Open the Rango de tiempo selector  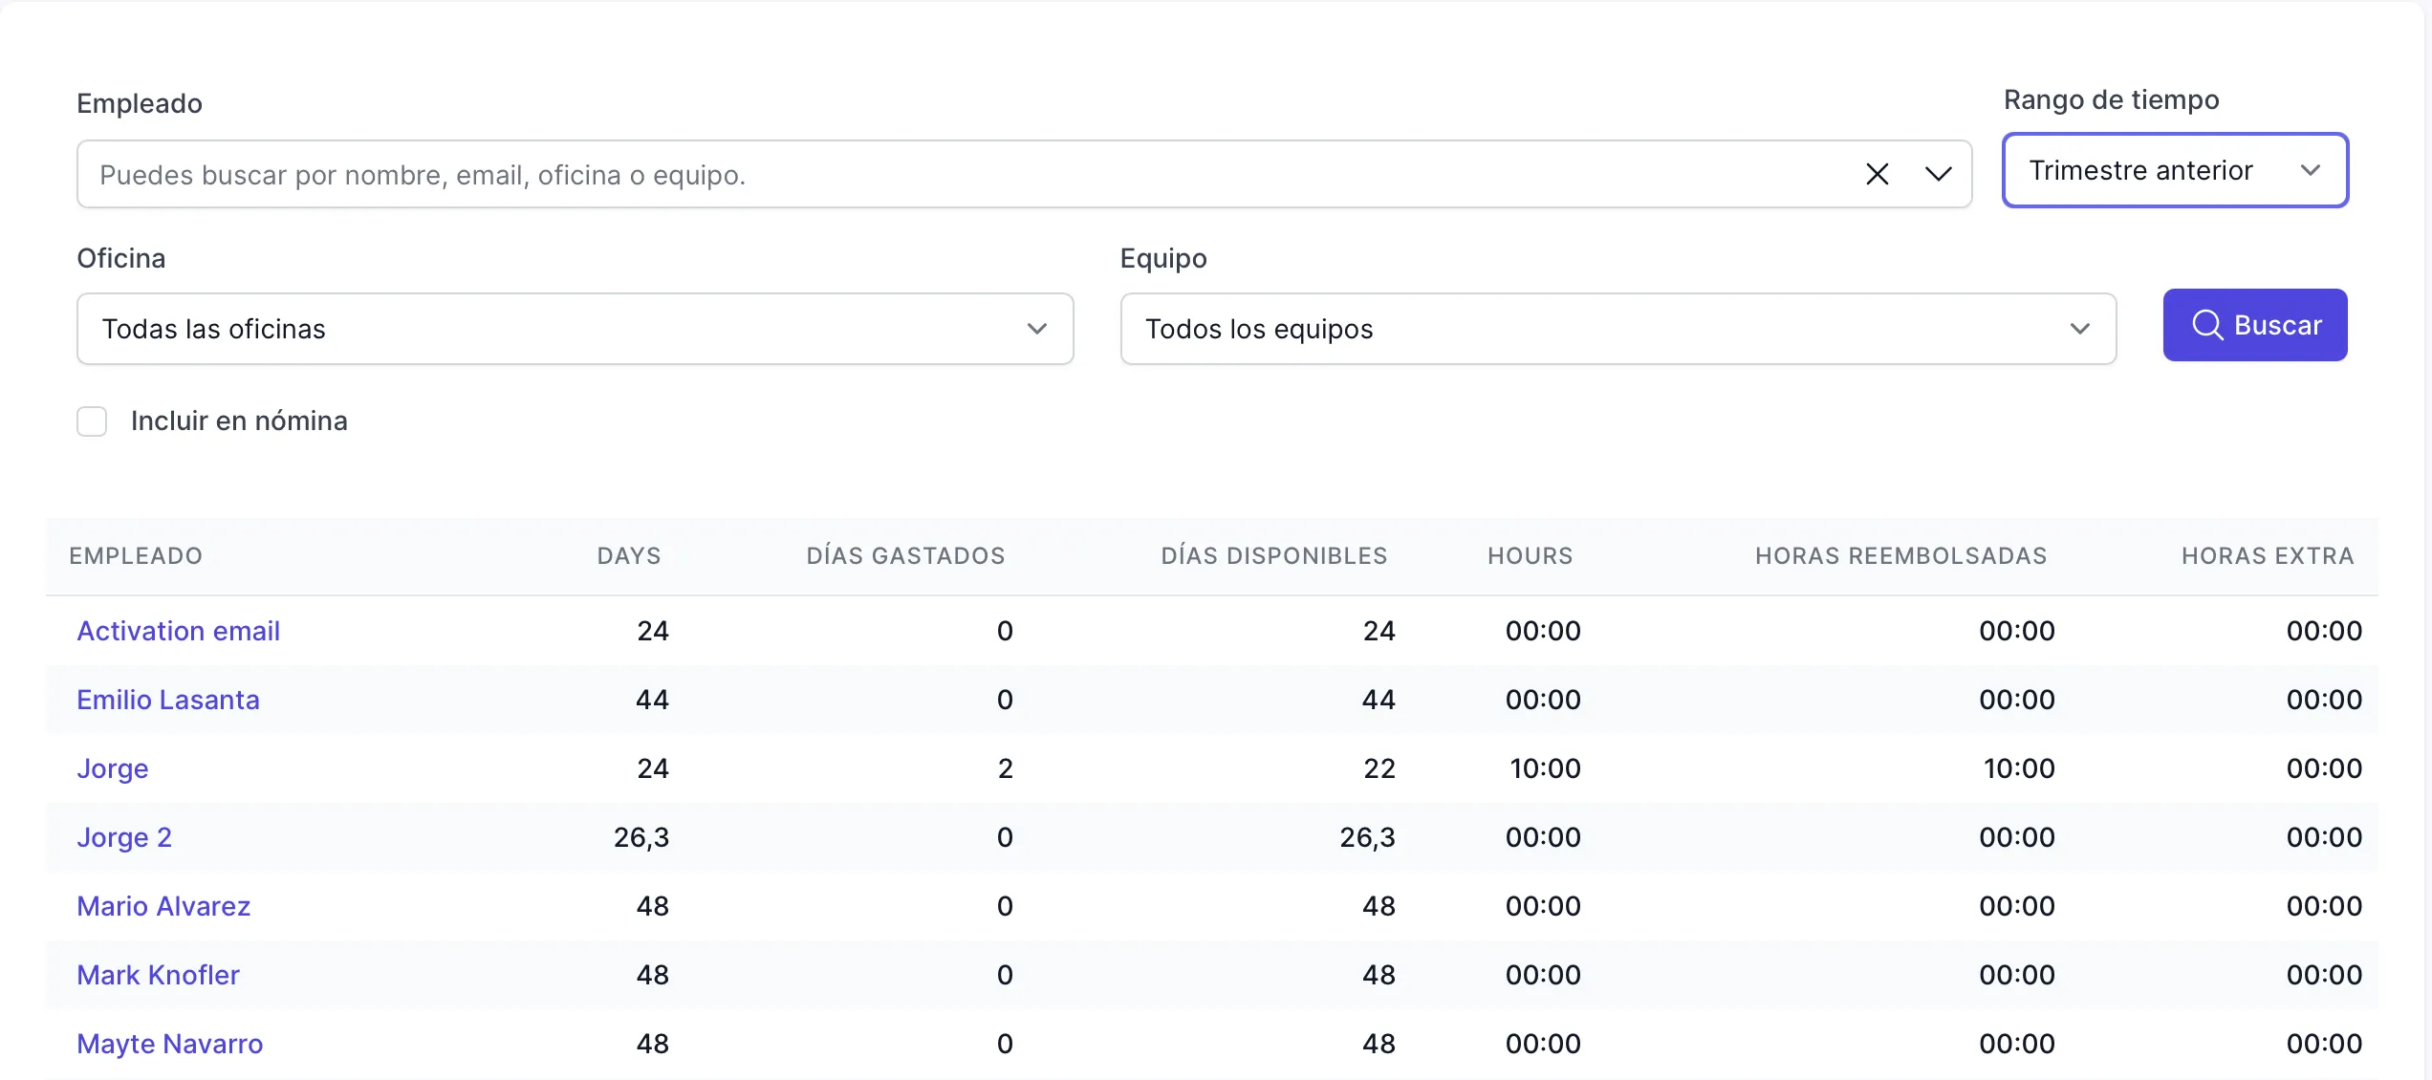click(2175, 170)
